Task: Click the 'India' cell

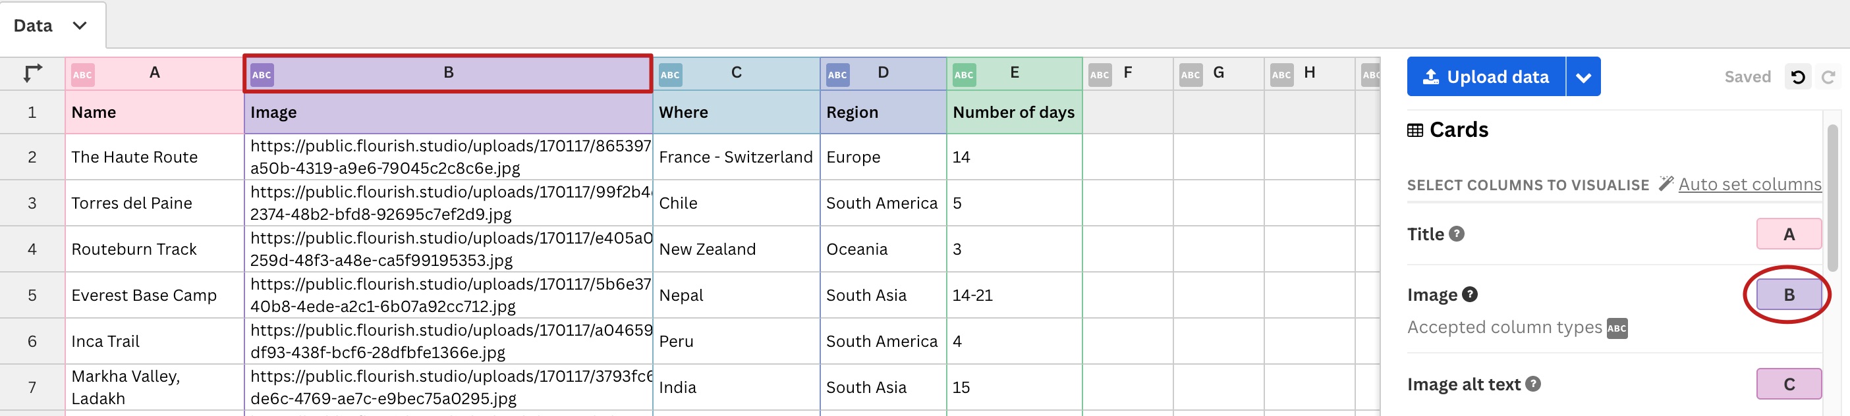Action: pos(736,387)
